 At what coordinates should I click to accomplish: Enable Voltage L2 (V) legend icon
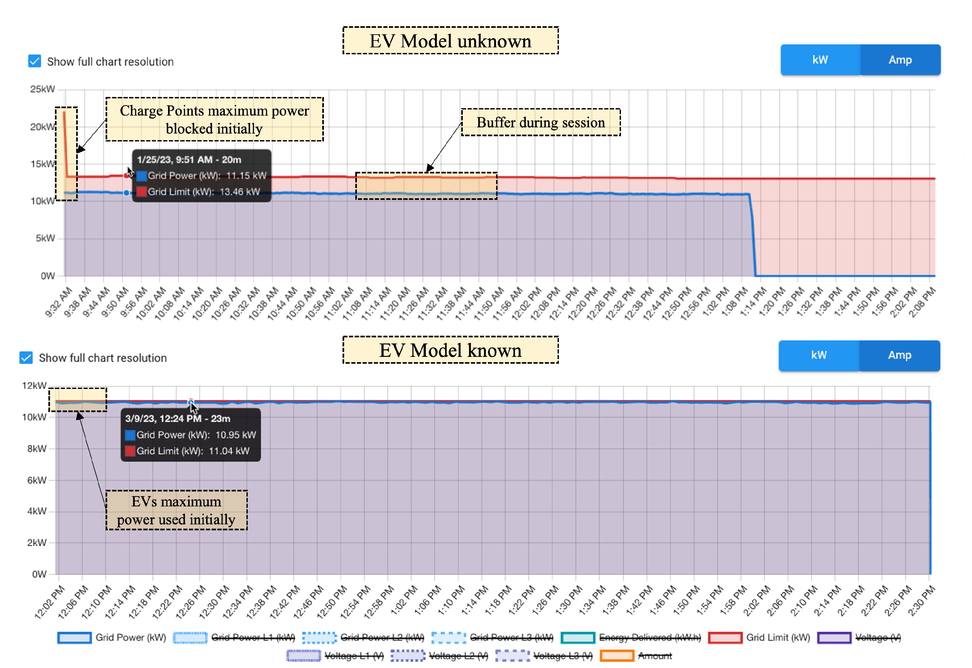[x=409, y=656]
